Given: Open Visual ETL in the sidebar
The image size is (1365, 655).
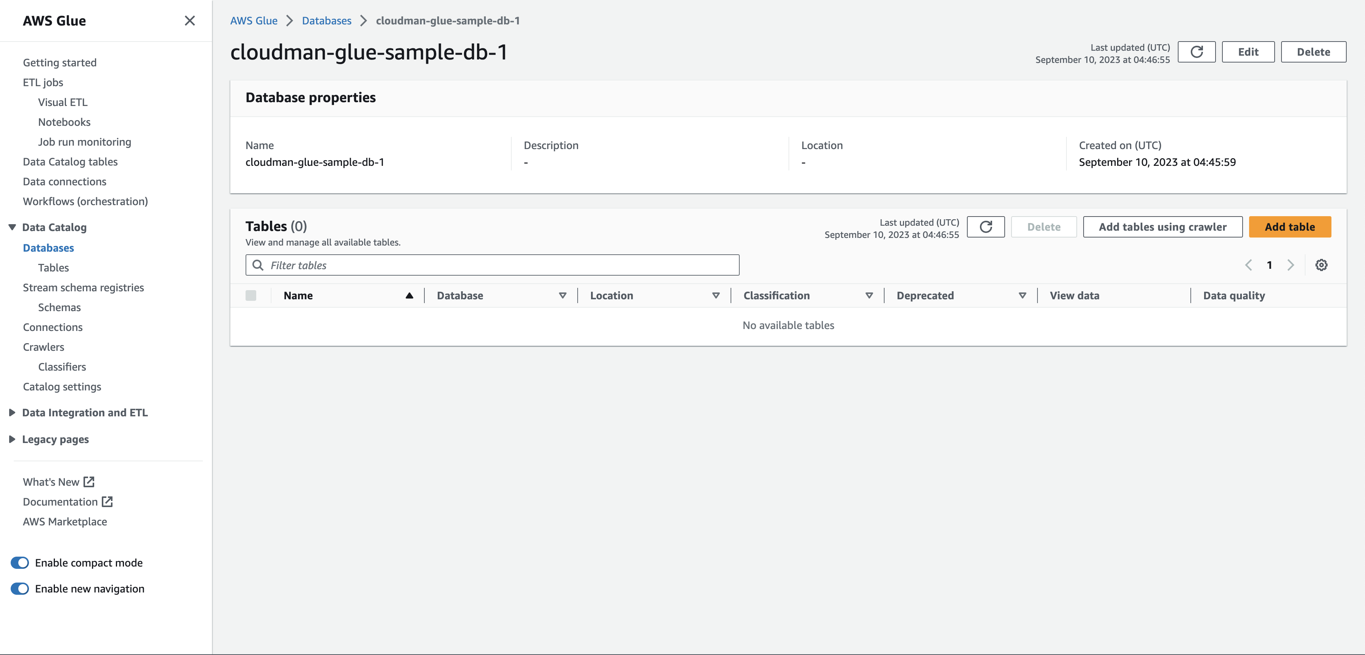Looking at the screenshot, I should [x=63, y=102].
